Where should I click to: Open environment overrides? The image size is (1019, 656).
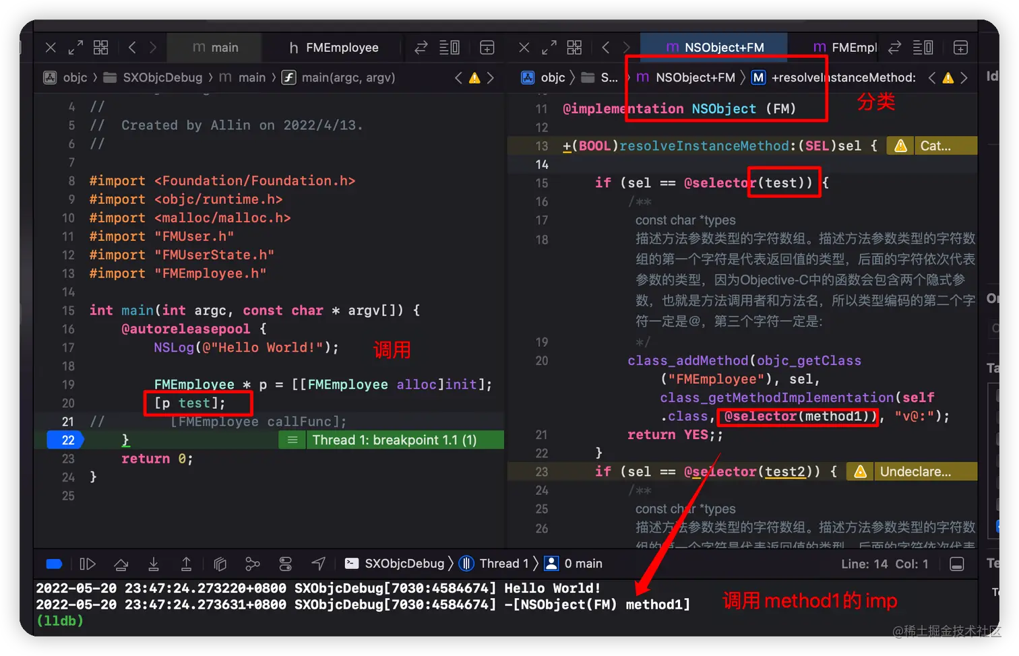[x=286, y=564]
